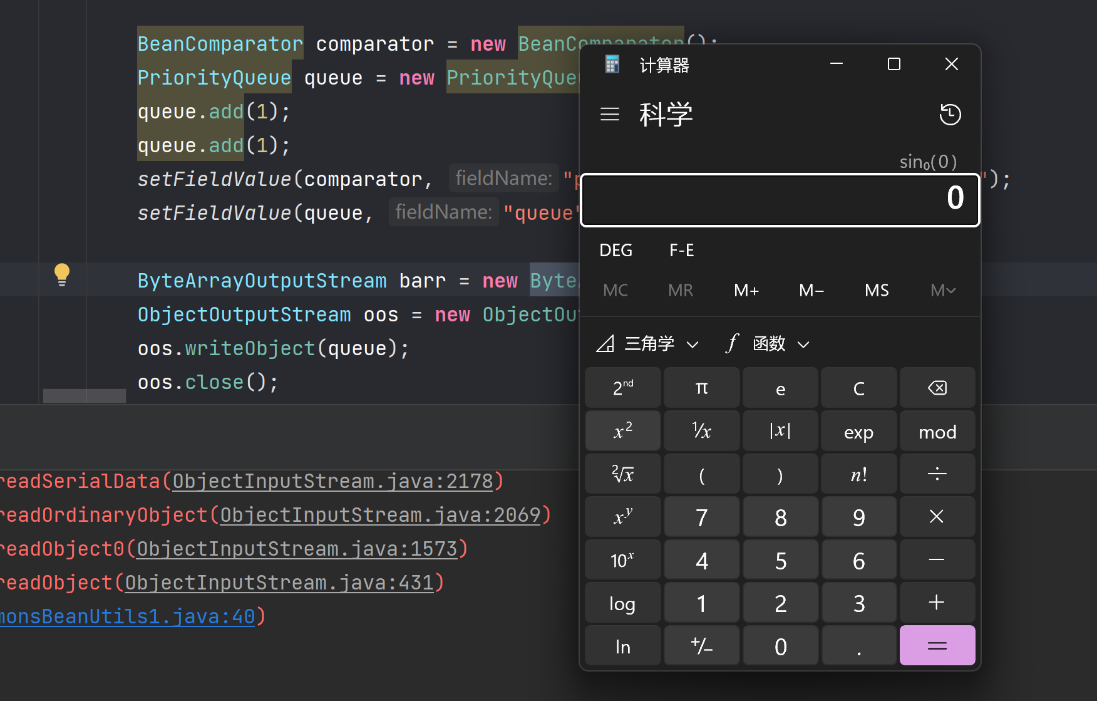Screen dimensions: 1097x701
Task: Click the M− memory subtract button
Action: 811,290
